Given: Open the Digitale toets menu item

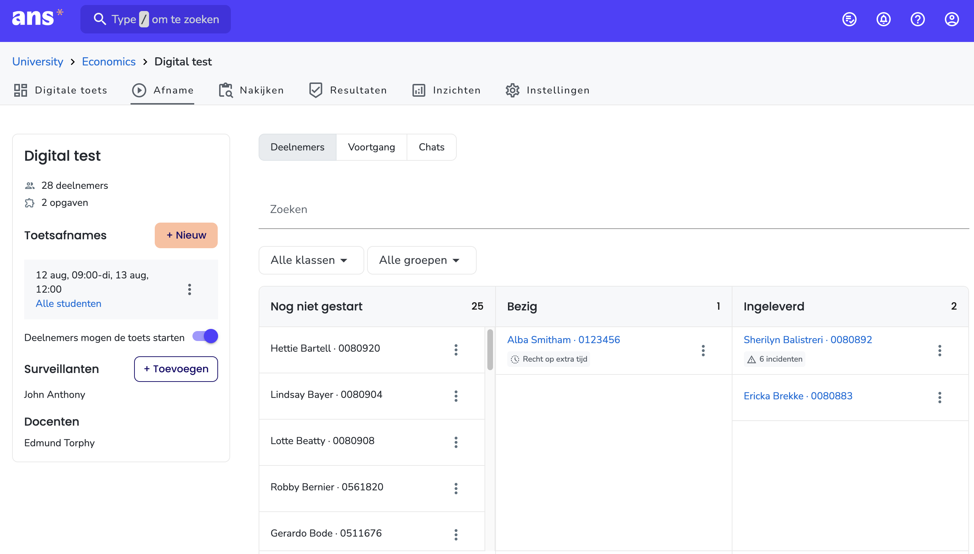Looking at the screenshot, I should tap(60, 90).
